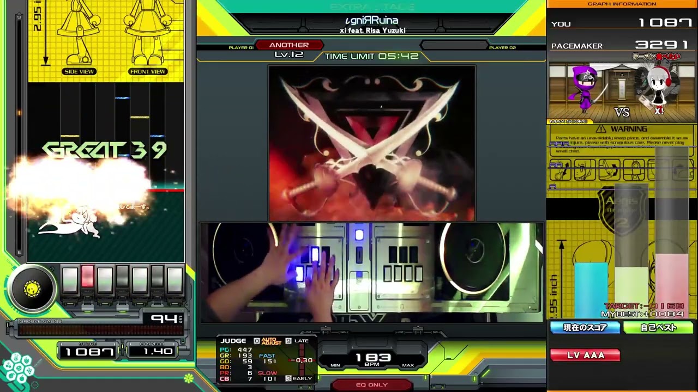Viewport: 698px width, 392px height.
Task: Click the AUTO ADJUST label
Action: 271,341
